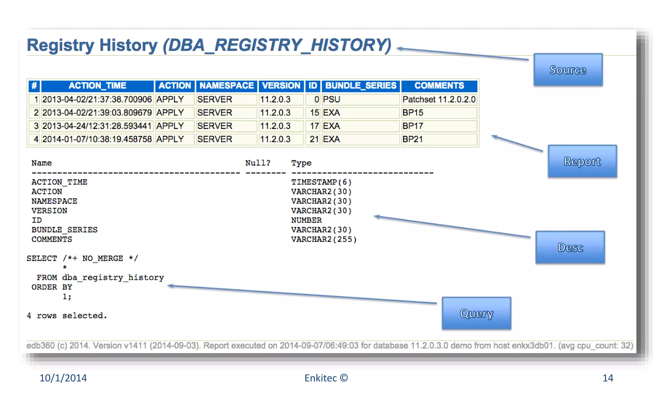653x396 pixels.
Task: Click the PSU bundle series cell
Action: [x=332, y=99]
